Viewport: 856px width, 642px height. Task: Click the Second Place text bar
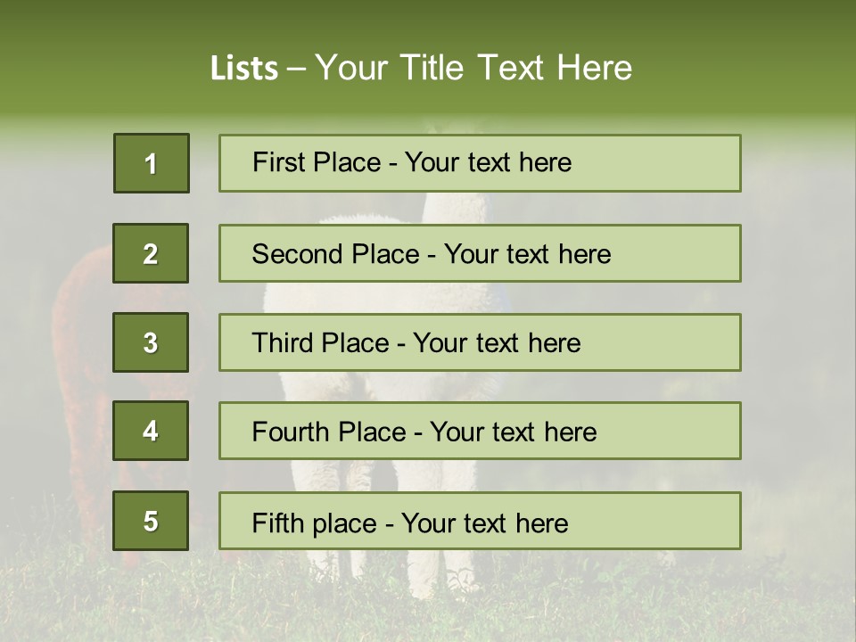pos(480,253)
